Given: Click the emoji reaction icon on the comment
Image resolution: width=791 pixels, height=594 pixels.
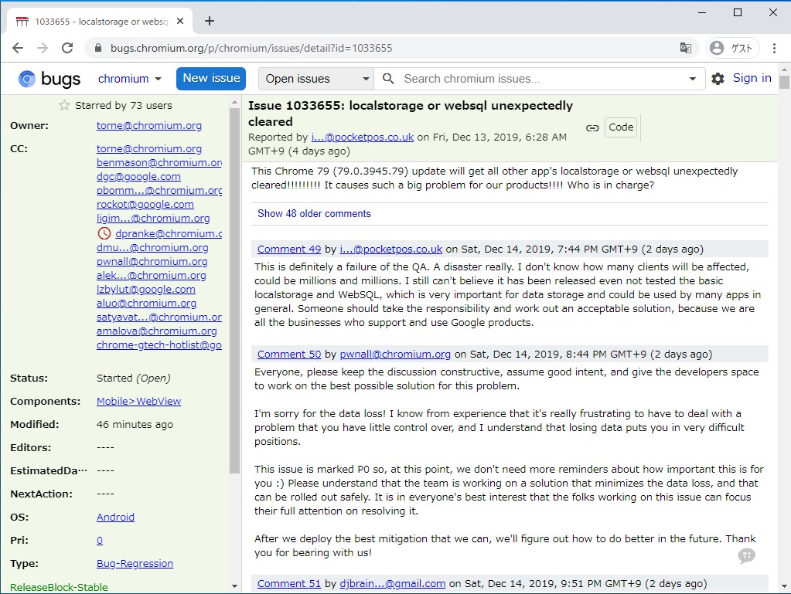Looking at the screenshot, I should coord(746,555).
